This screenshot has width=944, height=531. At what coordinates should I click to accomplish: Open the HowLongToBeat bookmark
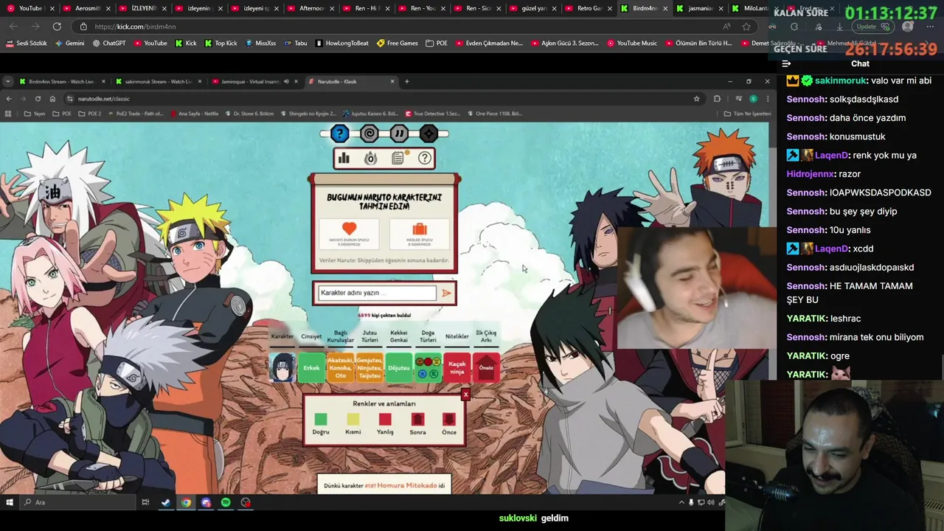342,43
